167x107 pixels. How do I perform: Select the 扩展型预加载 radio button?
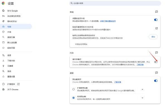pyautogui.click(x=73, y=89)
